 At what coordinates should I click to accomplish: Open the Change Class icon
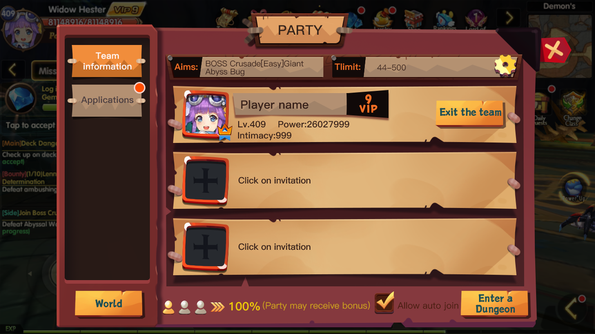tap(573, 109)
